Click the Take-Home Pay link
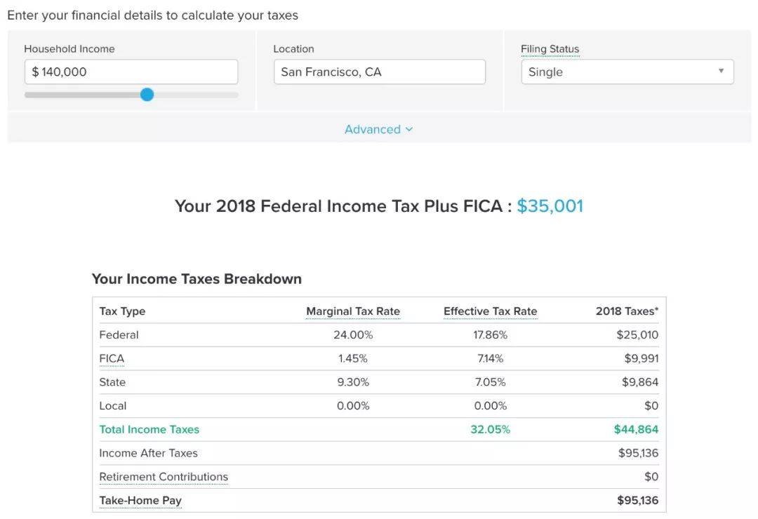This screenshot has height=519, width=758. (x=140, y=501)
